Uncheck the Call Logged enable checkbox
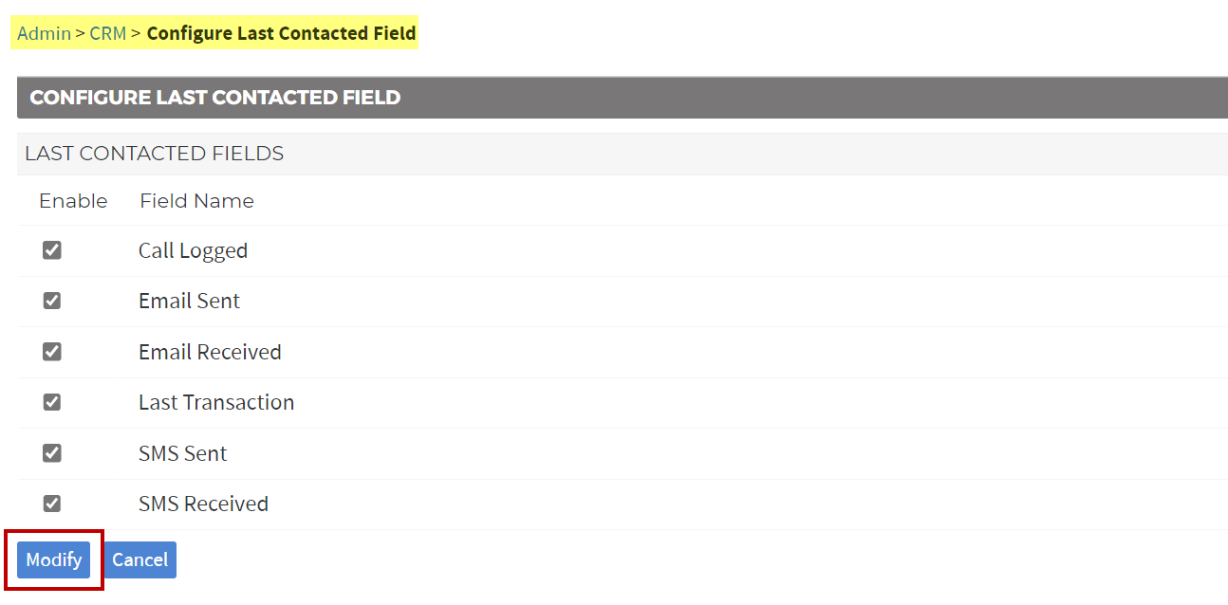The image size is (1228, 605). coord(52,250)
